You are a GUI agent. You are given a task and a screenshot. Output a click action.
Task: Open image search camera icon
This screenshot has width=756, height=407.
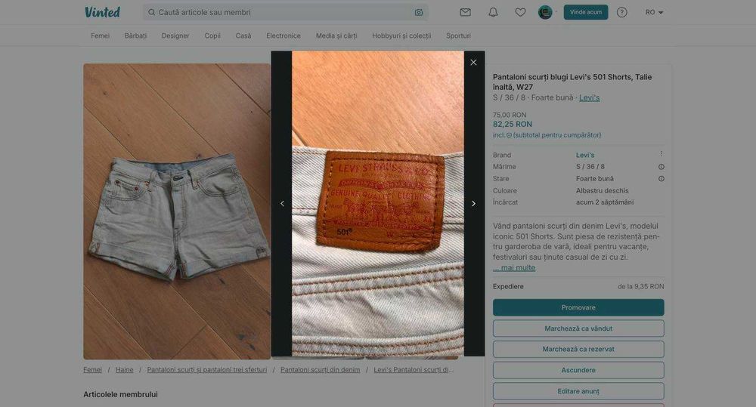point(419,13)
